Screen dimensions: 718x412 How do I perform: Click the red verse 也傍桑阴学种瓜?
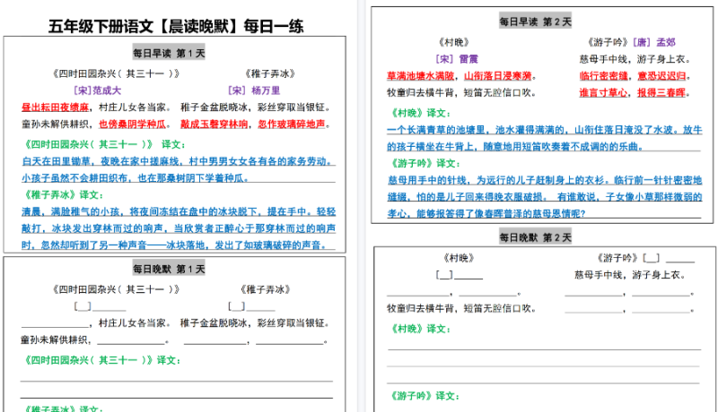pos(132,124)
